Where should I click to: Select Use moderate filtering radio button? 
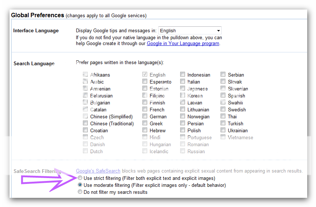(80, 185)
